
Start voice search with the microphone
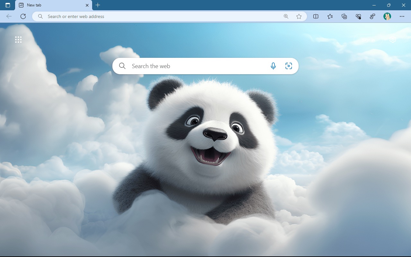[273, 66]
